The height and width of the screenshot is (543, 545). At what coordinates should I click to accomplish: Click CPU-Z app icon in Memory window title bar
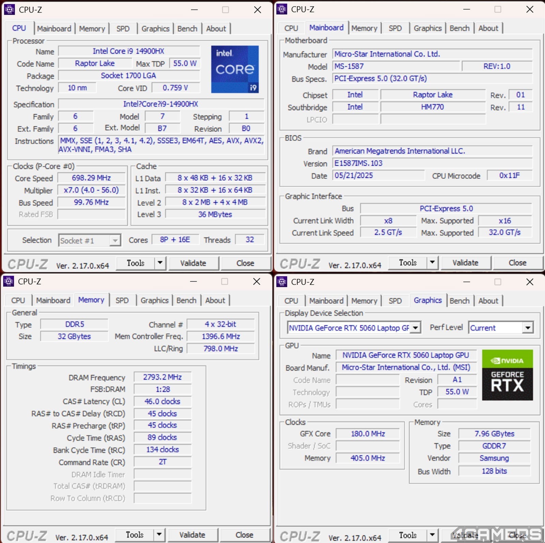pyautogui.click(x=9, y=282)
